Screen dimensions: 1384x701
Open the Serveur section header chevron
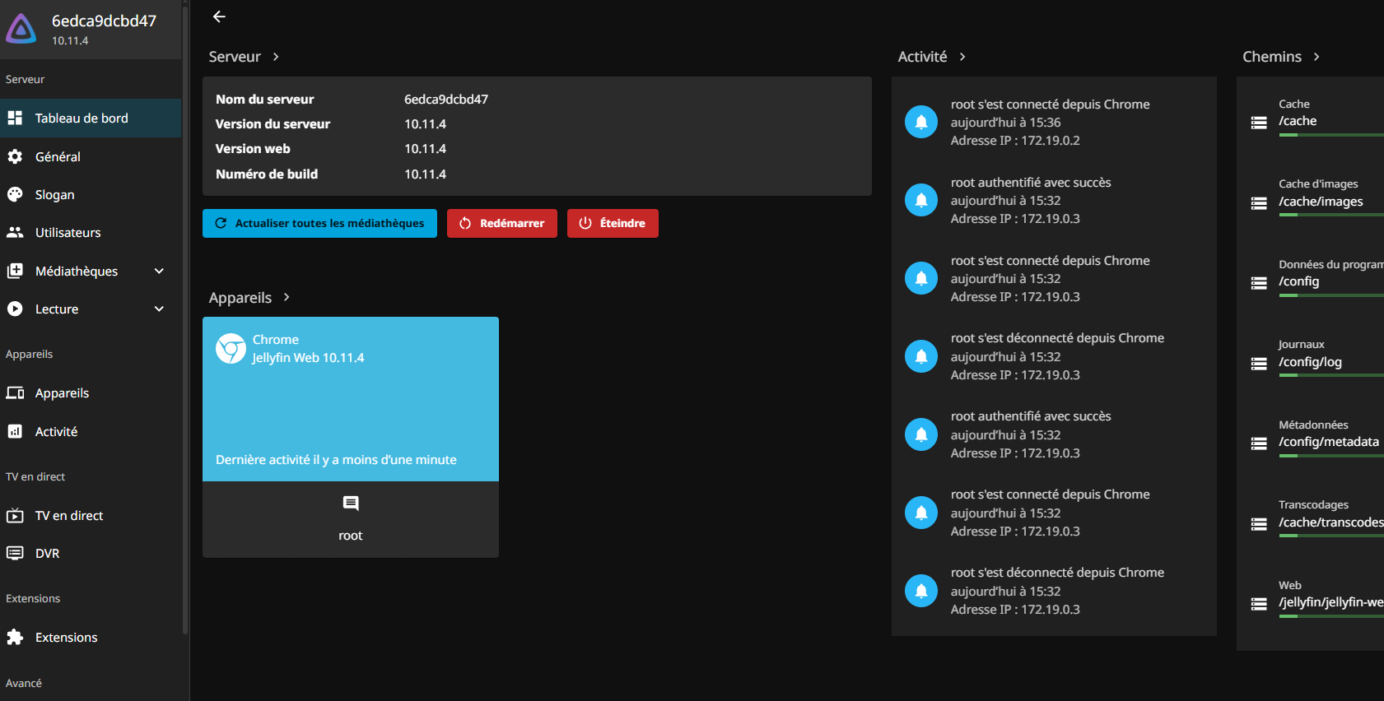click(276, 57)
